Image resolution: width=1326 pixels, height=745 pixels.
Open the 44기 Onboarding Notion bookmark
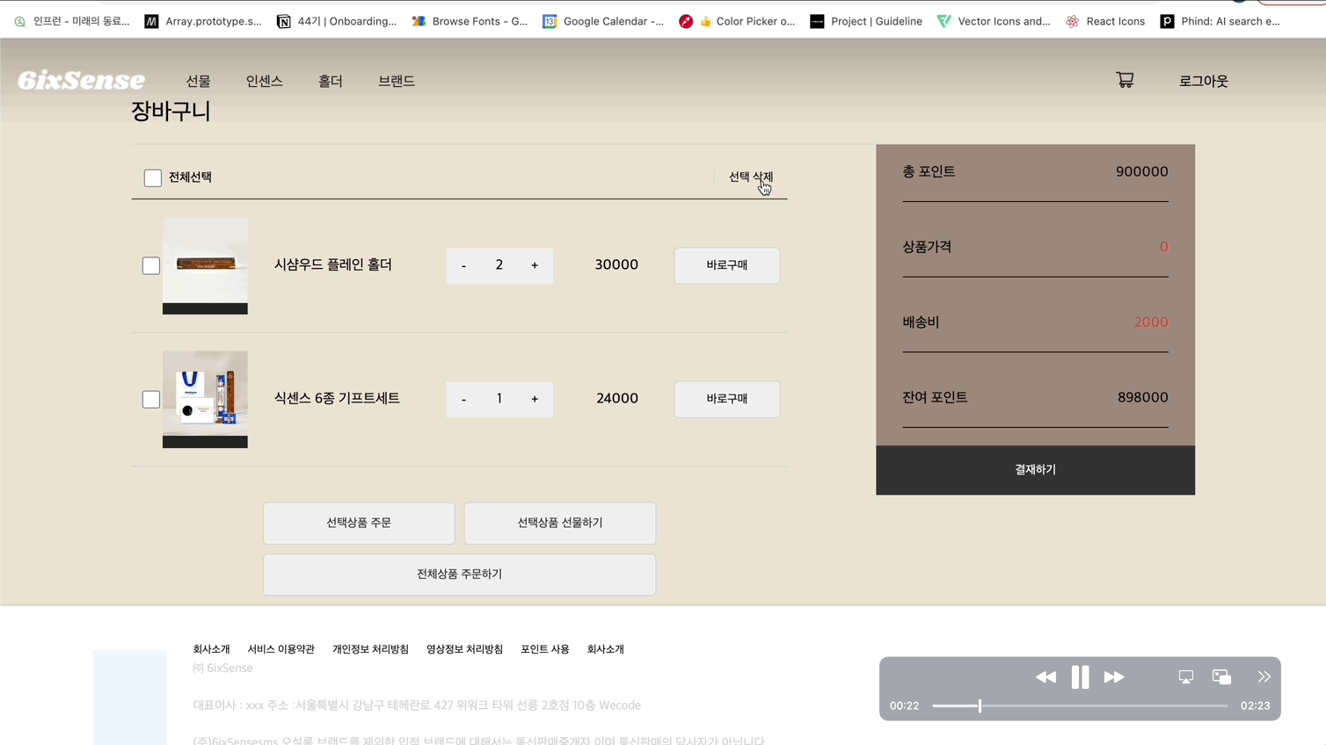point(337,21)
